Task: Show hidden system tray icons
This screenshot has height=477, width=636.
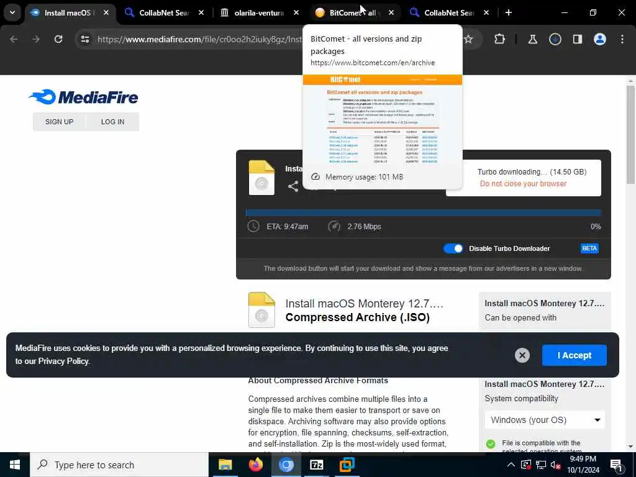Action: pyautogui.click(x=511, y=465)
